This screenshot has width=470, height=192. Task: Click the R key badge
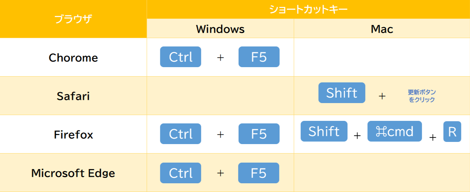tap(452, 131)
